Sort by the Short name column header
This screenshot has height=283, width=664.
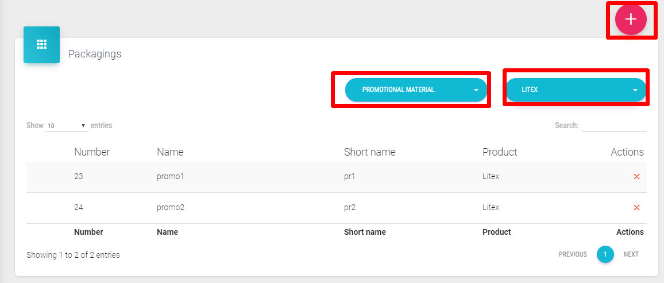[x=369, y=152]
